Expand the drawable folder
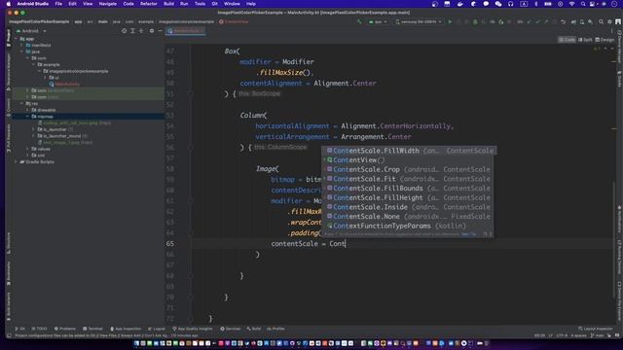 coord(28,110)
